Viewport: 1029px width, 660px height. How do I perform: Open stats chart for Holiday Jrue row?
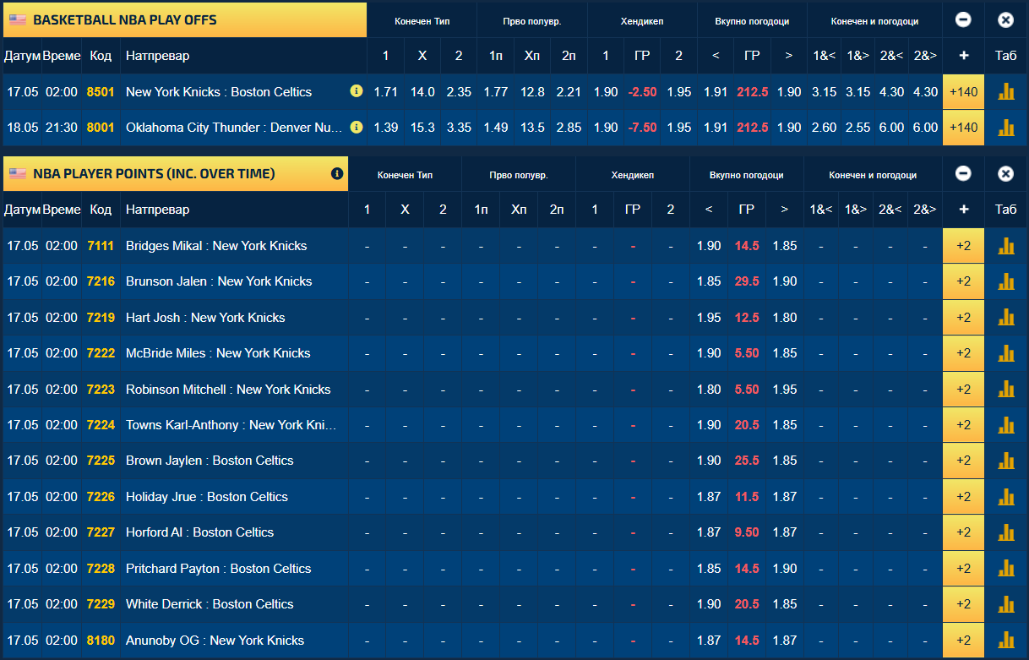pos(1005,497)
